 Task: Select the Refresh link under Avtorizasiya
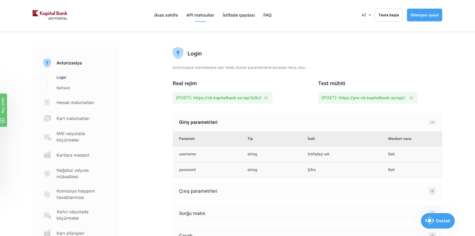click(63, 88)
